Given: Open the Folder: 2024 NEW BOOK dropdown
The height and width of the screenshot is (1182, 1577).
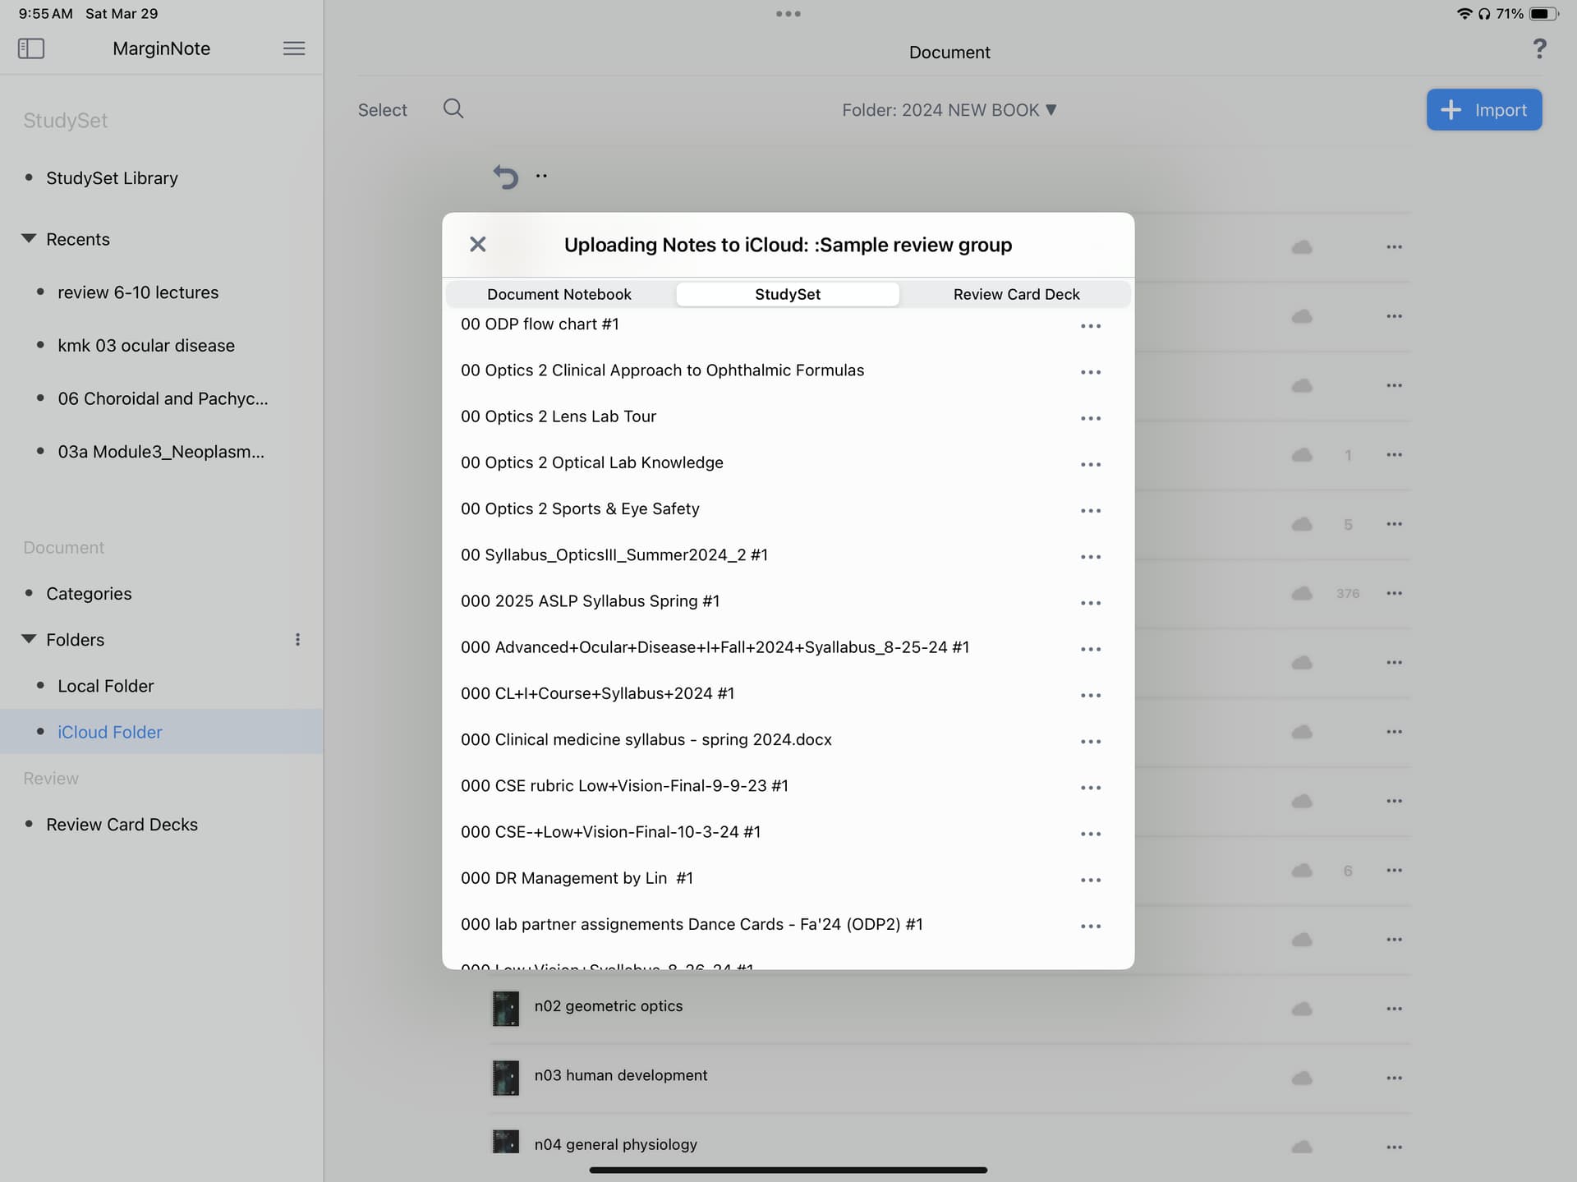Looking at the screenshot, I should [x=949, y=110].
